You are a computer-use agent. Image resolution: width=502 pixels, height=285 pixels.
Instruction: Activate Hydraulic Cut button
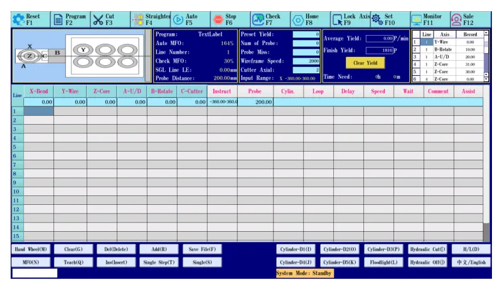point(427,249)
